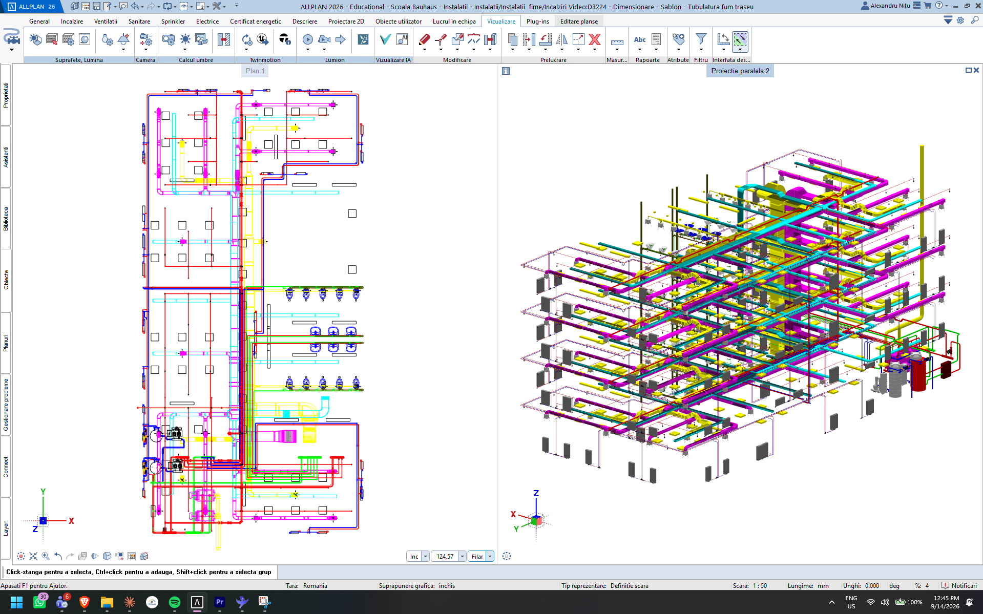The width and height of the screenshot is (983, 614).
Task: Click the Alexandru Nitu account name
Action: pyautogui.click(x=890, y=6)
